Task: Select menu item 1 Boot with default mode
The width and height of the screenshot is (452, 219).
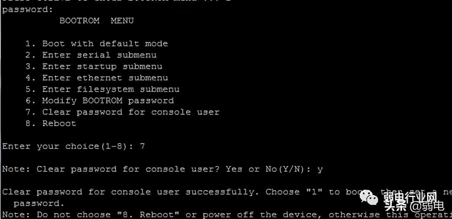Action: pyautogui.click(x=96, y=44)
